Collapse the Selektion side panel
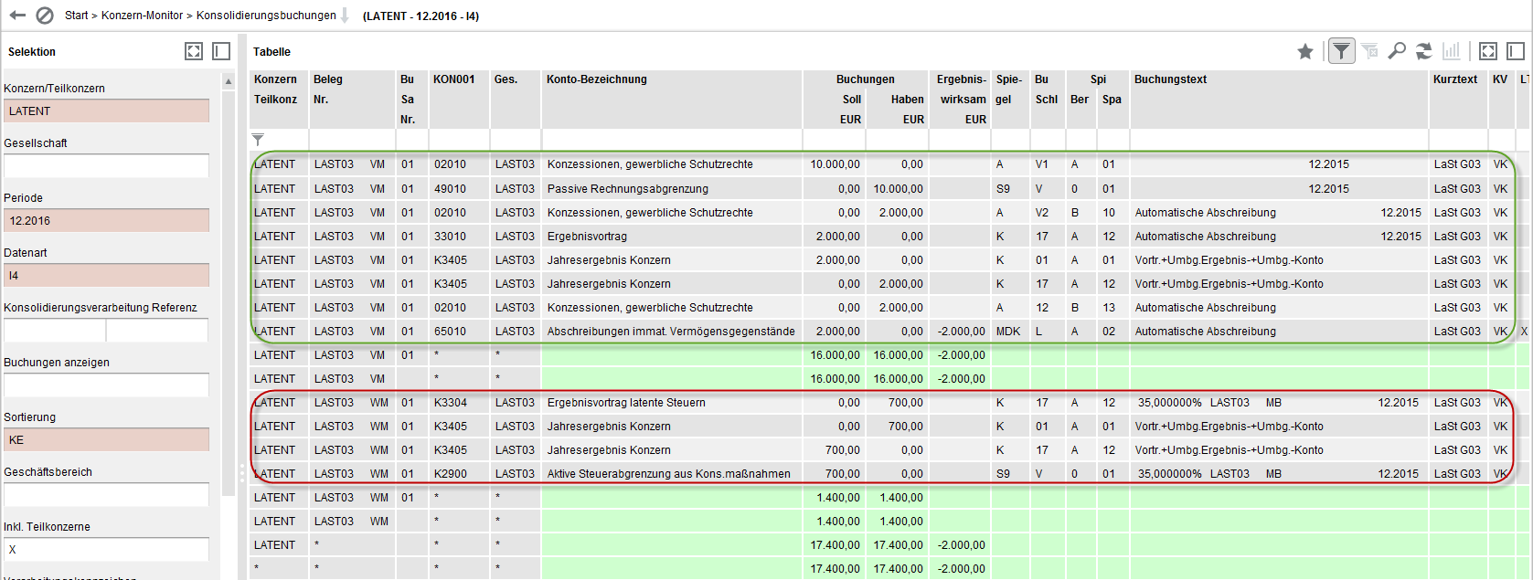The width and height of the screenshot is (1533, 580). (x=221, y=51)
